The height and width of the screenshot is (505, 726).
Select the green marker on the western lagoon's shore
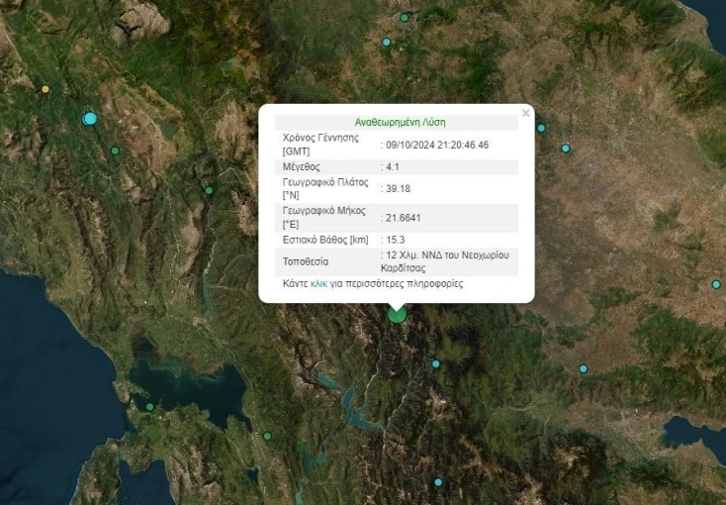(x=149, y=406)
